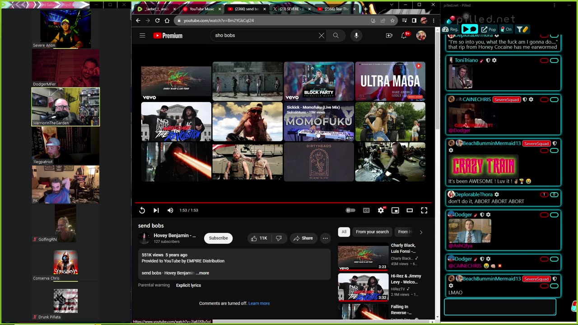Click red downvote pill on ToniTriano's message
The height and width of the screenshot is (325, 578).
click(544, 60)
